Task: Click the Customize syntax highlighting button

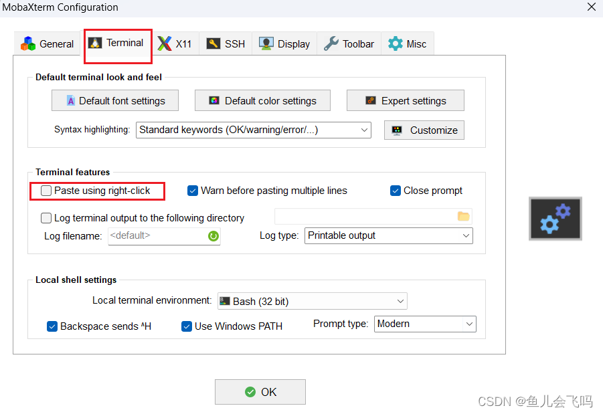Action: point(424,130)
